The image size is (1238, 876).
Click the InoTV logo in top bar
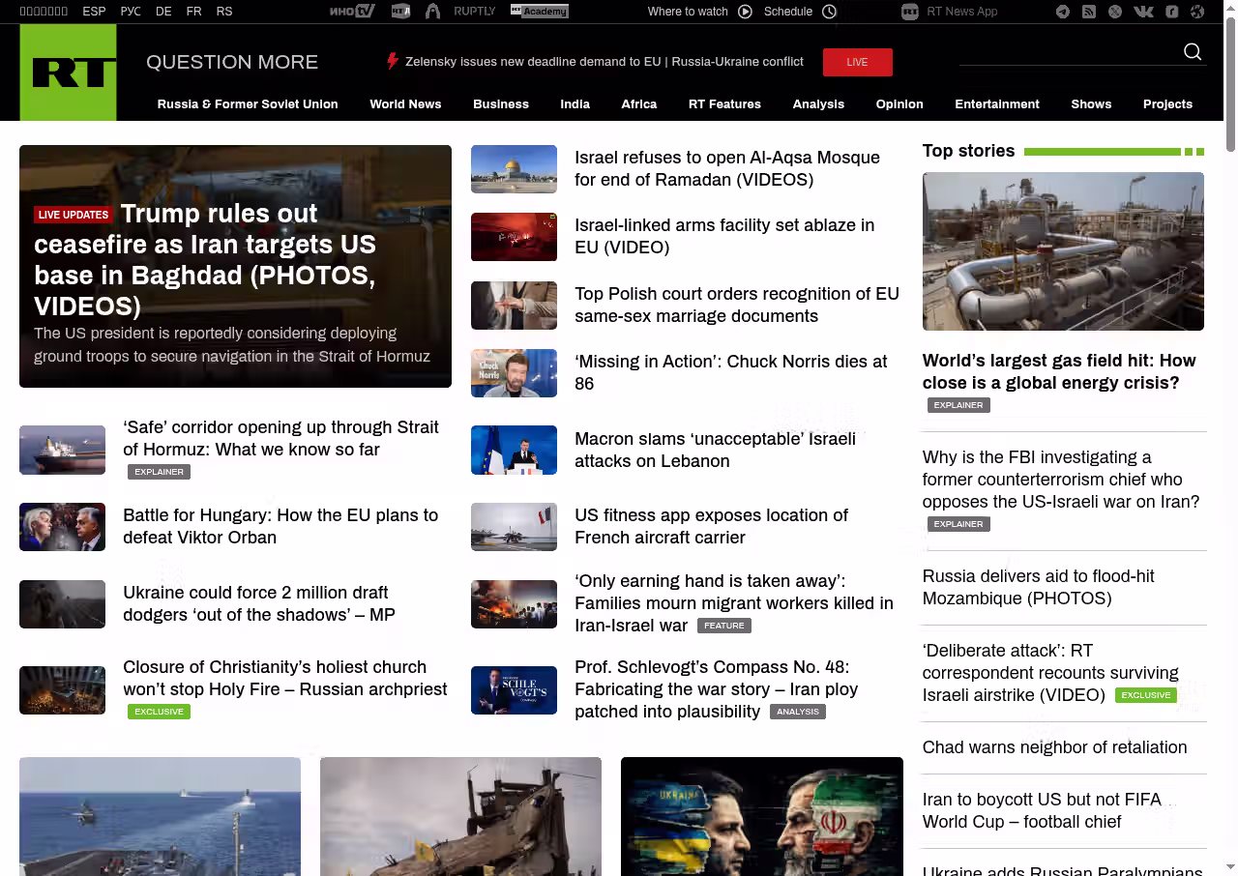pyautogui.click(x=352, y=12)
